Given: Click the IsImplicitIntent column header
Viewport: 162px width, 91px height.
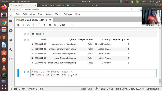Looking at the screenshot, I should [86, 40].
